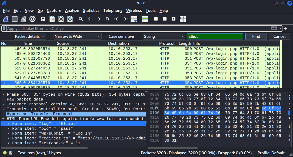The image size is (293, 157).
Task: Toggle auto-scroll to last packet
Action: pos(134,19)
